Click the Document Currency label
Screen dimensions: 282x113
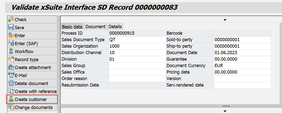tap(186, 66)
